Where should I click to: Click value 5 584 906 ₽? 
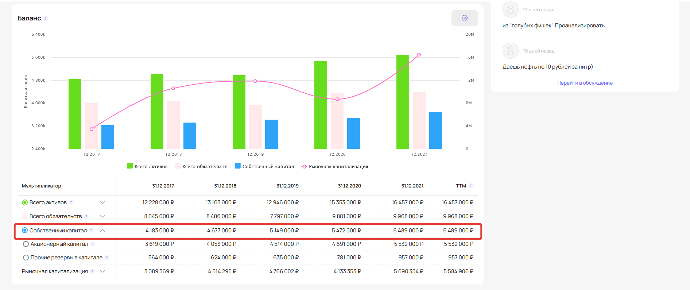[458, 271]
